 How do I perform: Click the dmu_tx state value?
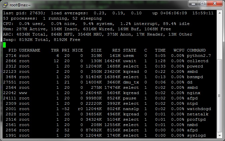tap(131, 82)
